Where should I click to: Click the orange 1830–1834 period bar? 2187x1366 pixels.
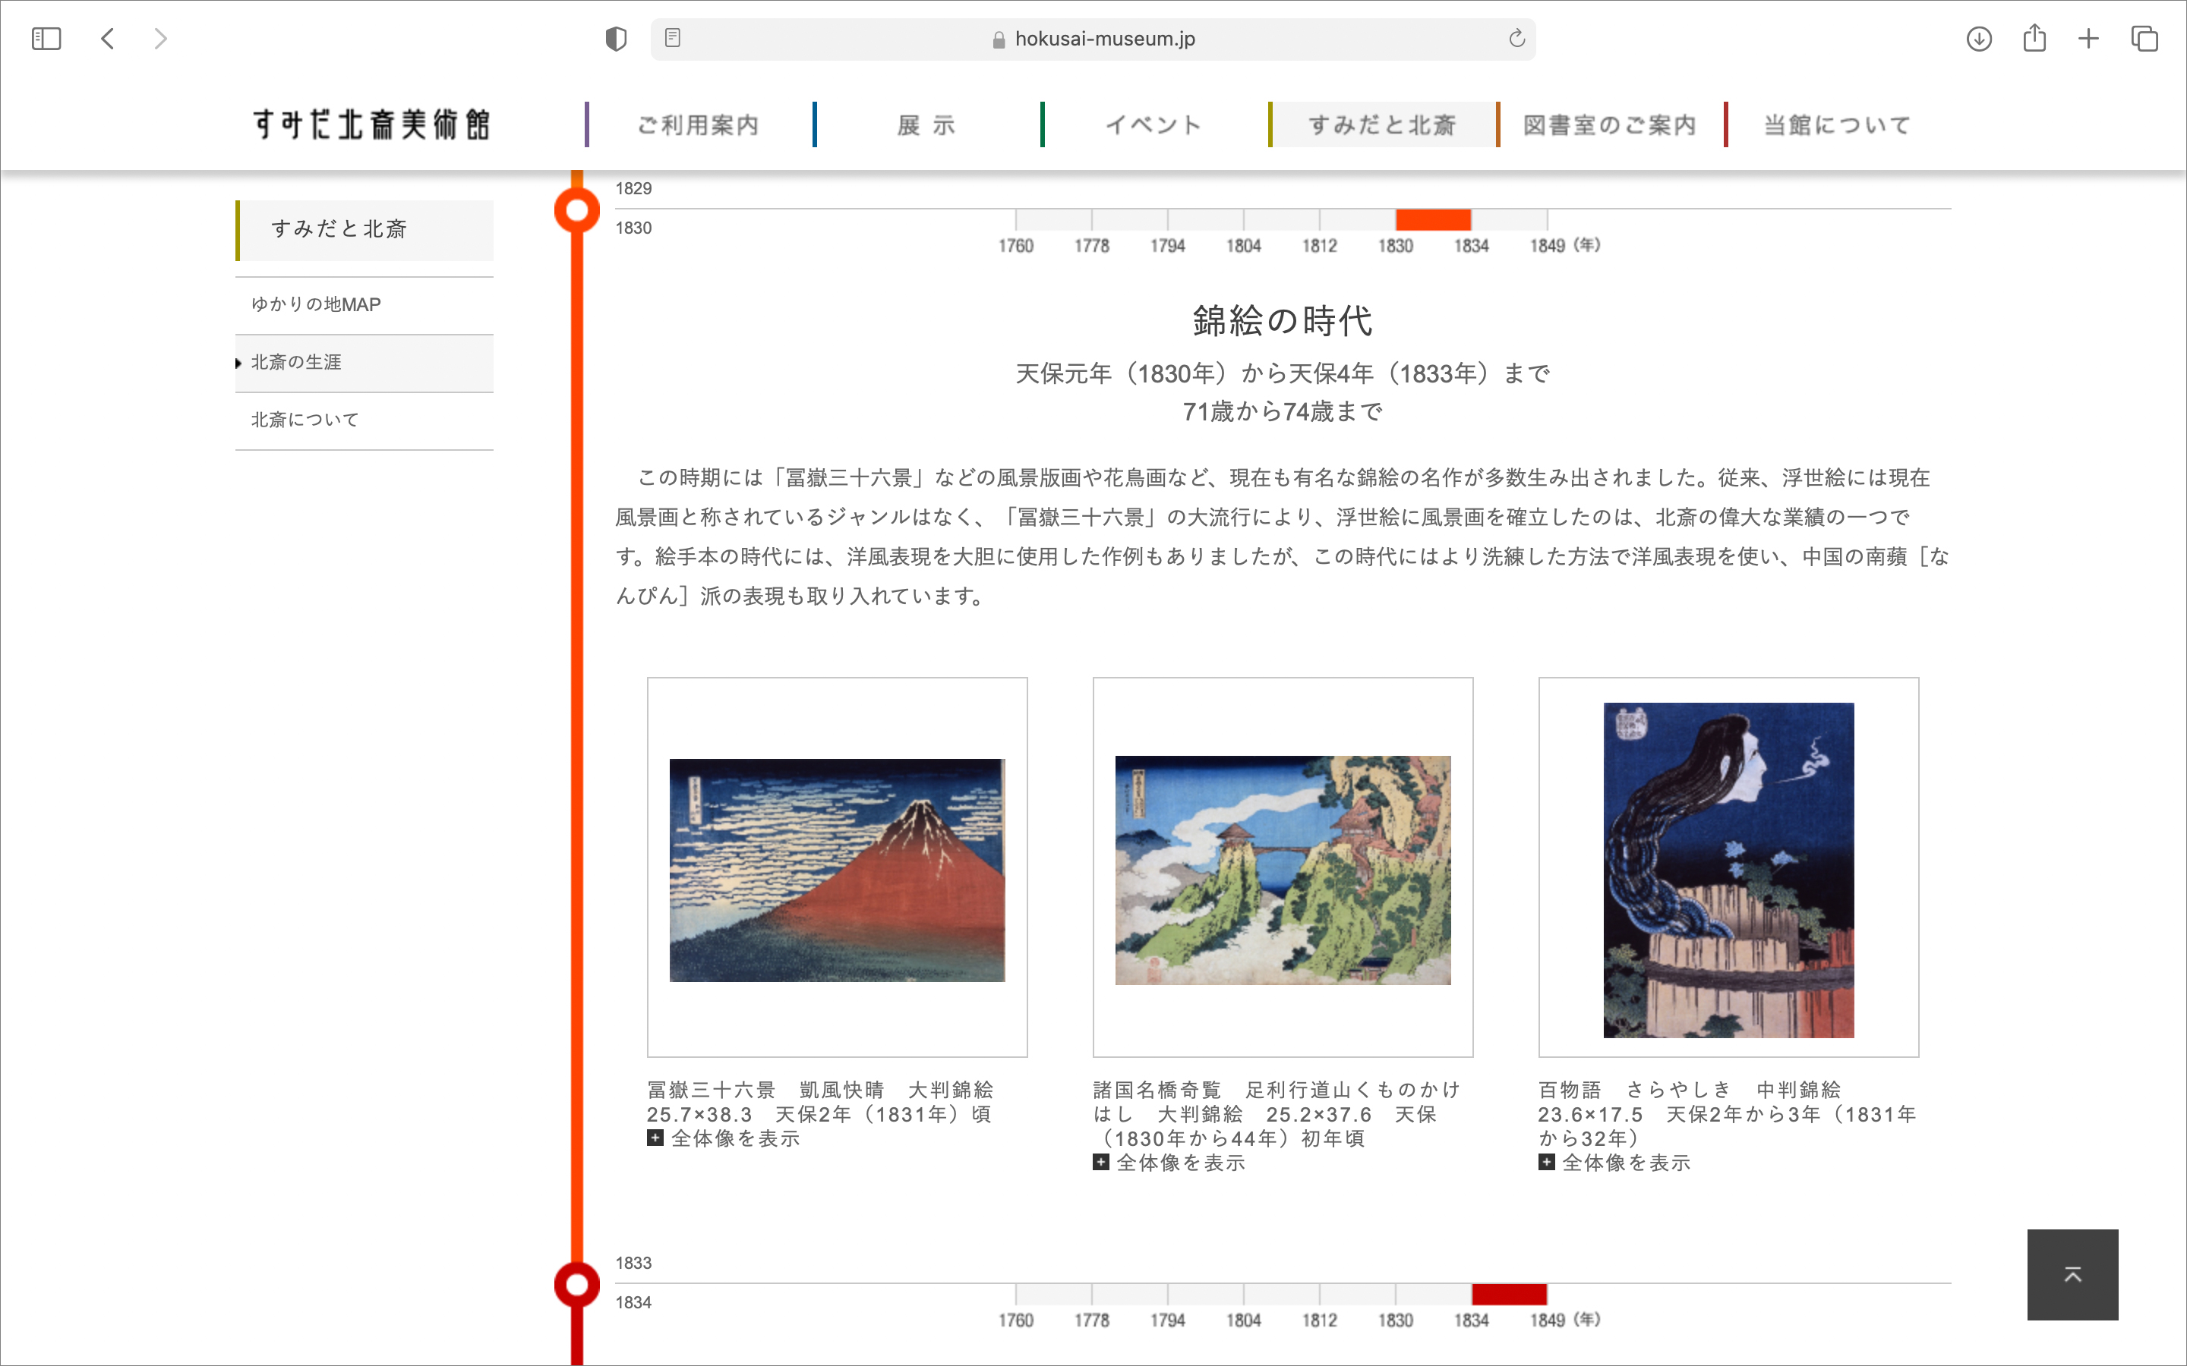pyautogui.click(x=1433, y=219)
